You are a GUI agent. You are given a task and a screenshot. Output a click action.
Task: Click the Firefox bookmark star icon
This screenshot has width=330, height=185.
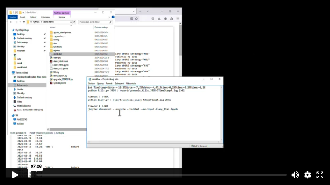pos(136,18)
